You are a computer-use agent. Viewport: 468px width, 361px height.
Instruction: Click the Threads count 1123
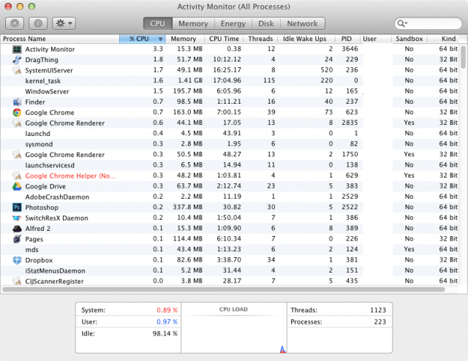tap(378, 311)
